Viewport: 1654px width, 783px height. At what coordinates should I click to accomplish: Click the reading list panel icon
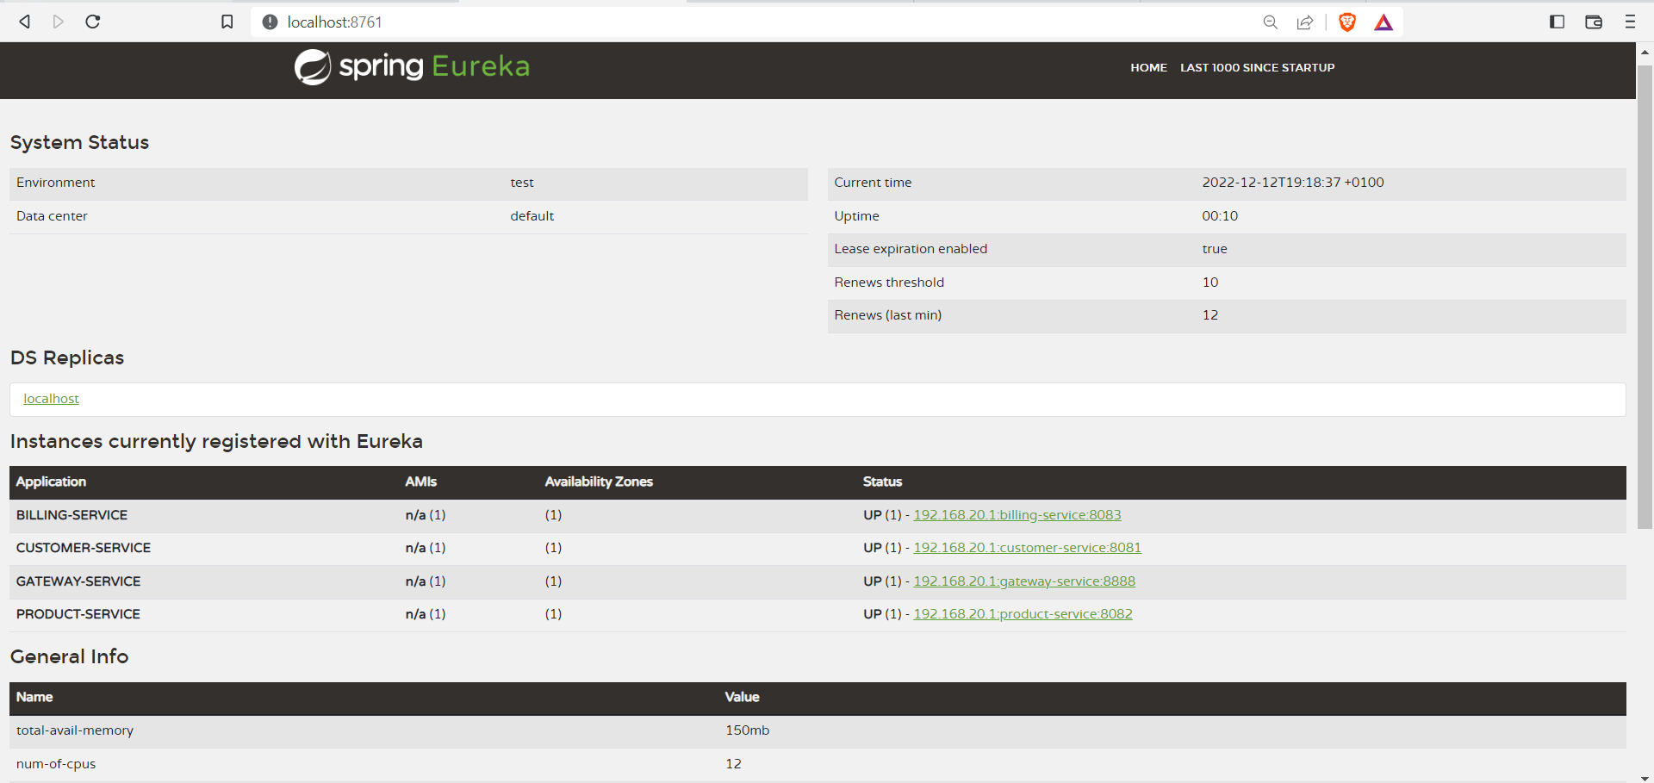(1593, 22)
